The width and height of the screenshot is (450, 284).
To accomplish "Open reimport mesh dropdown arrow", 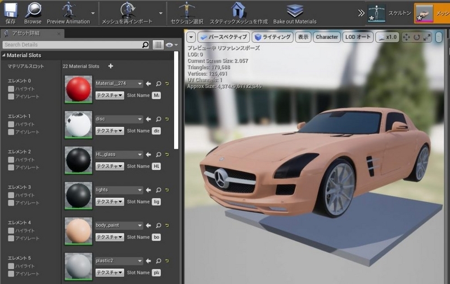I will click(161, 13).
